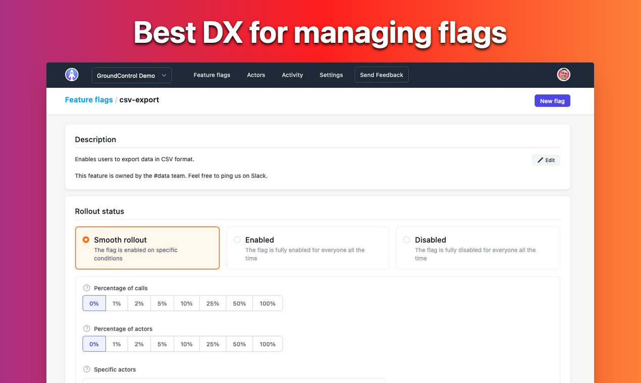The height and width of the screenshot is (383, 641).
Task: Select the Smooth rollout option
Action: pos(147,248)
